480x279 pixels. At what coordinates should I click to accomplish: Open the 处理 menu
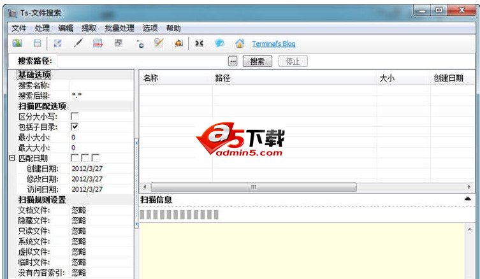click(42, 28)
